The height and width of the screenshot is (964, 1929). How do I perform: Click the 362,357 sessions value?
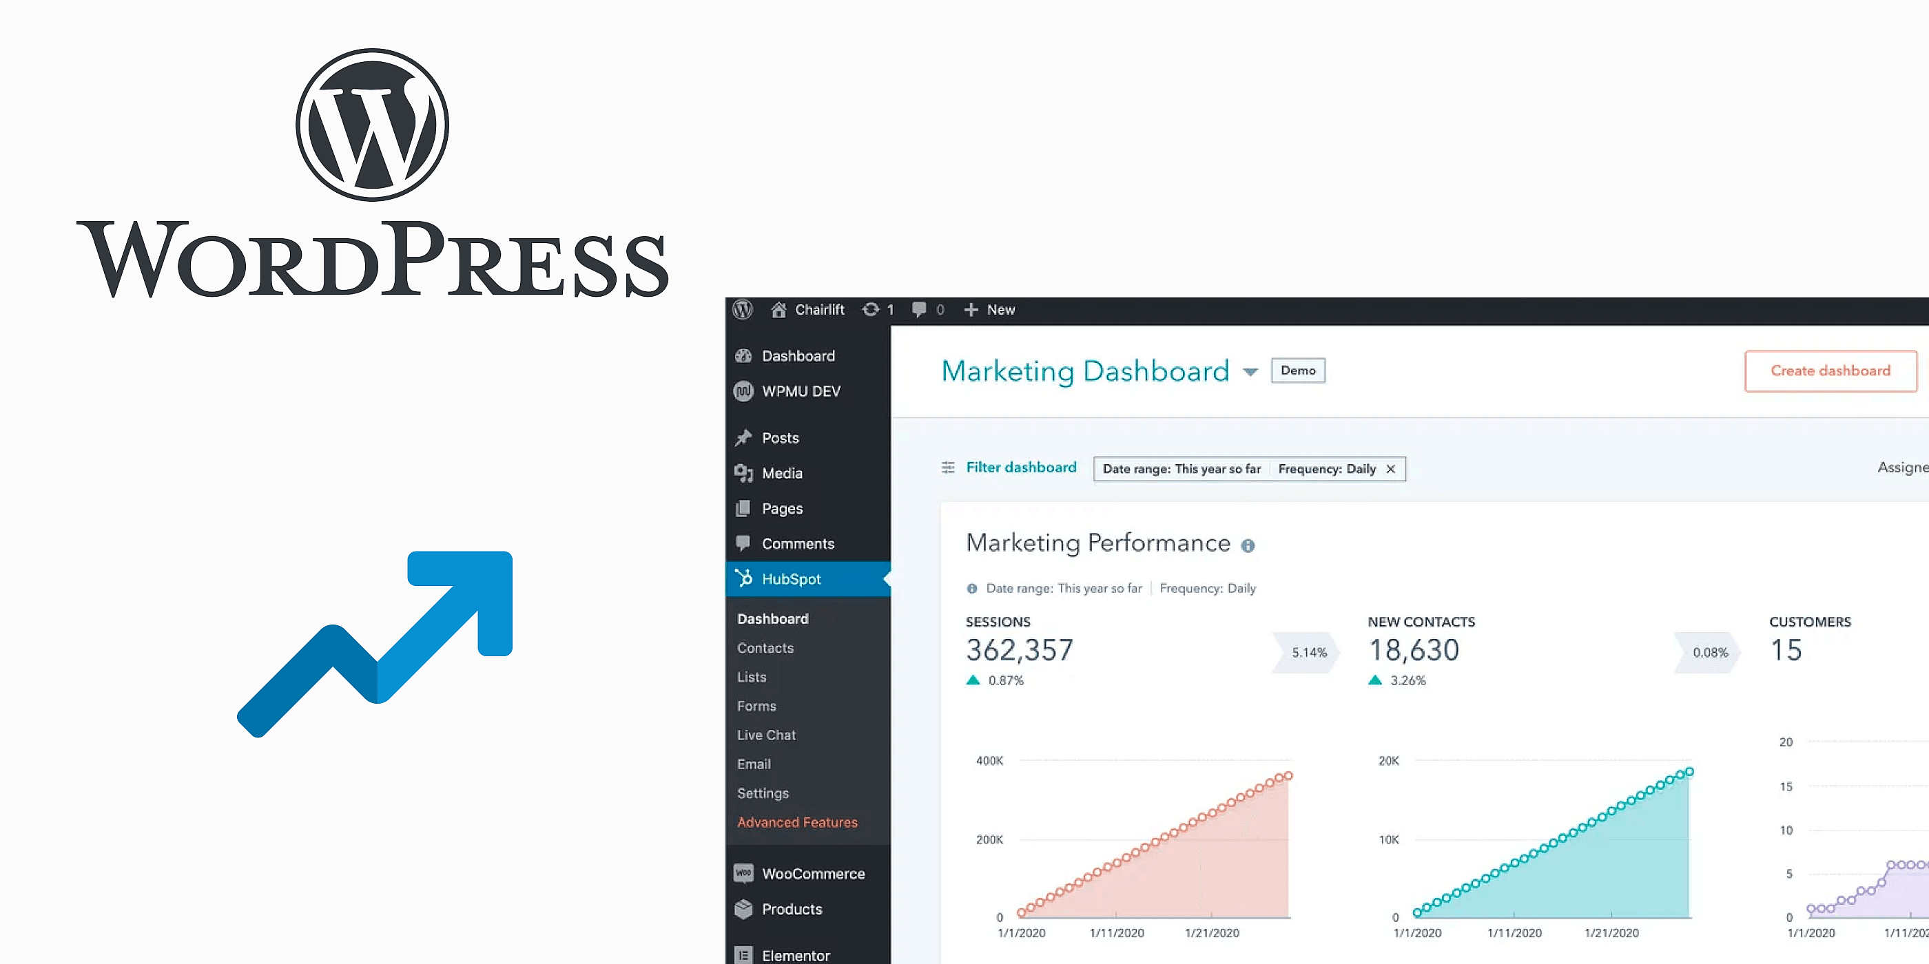[x=1019, y=649]
